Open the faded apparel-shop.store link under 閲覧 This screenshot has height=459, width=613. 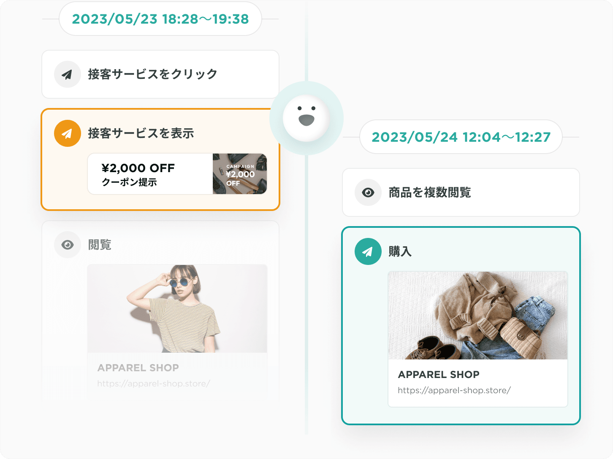coord(154,383)
